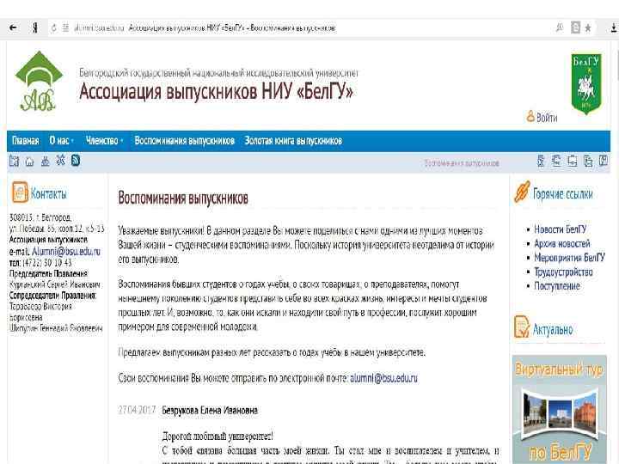Viewport: 619px width, 464px height.
Task: Click the name Курганский Сергей Иванович
Action: coord(54,284)
